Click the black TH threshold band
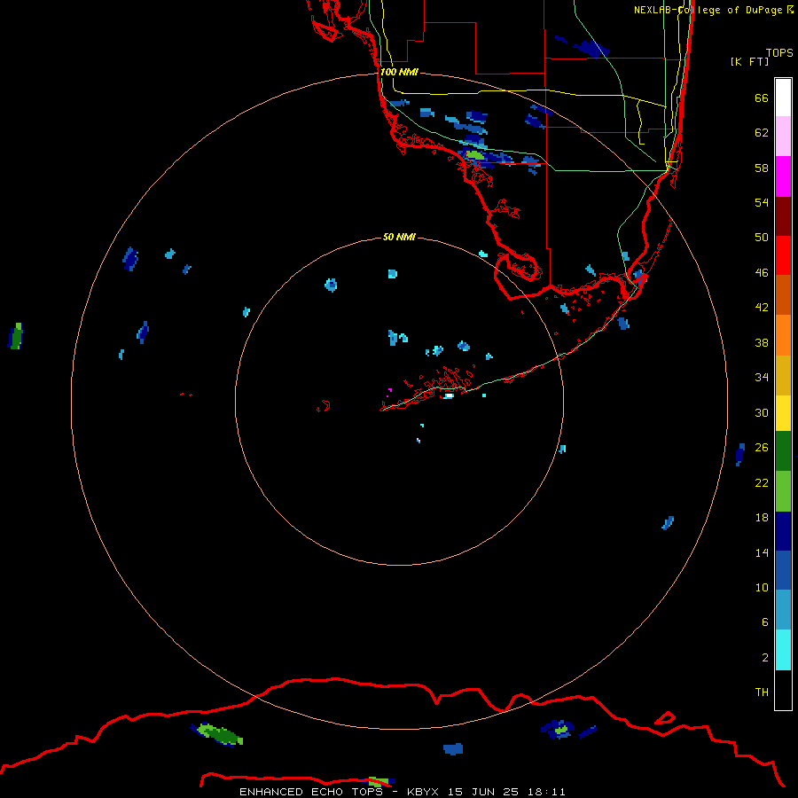This screenshot has width=798, height=798. coord(783,690)
